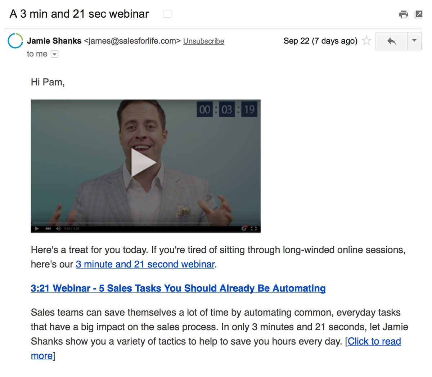Click the skip next icon in video controls
This screenshot has height=377, width=432.
point(48,229)
